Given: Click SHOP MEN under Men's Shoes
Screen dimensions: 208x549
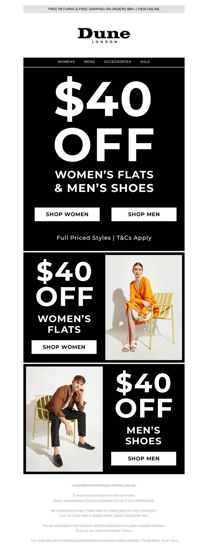Looking at the screenshot, I should point(144,458).
